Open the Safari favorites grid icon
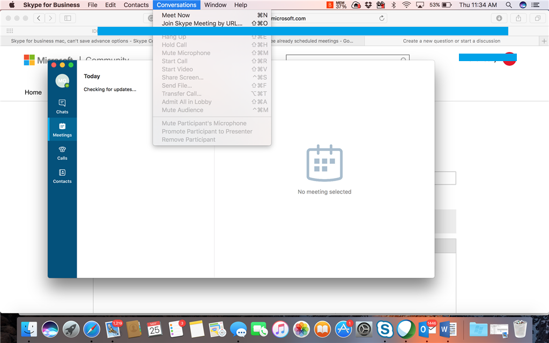 pos(10,31)
